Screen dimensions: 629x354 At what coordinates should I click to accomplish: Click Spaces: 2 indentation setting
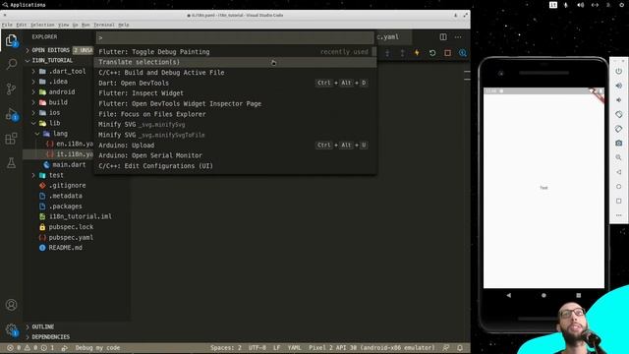point(226,347)
